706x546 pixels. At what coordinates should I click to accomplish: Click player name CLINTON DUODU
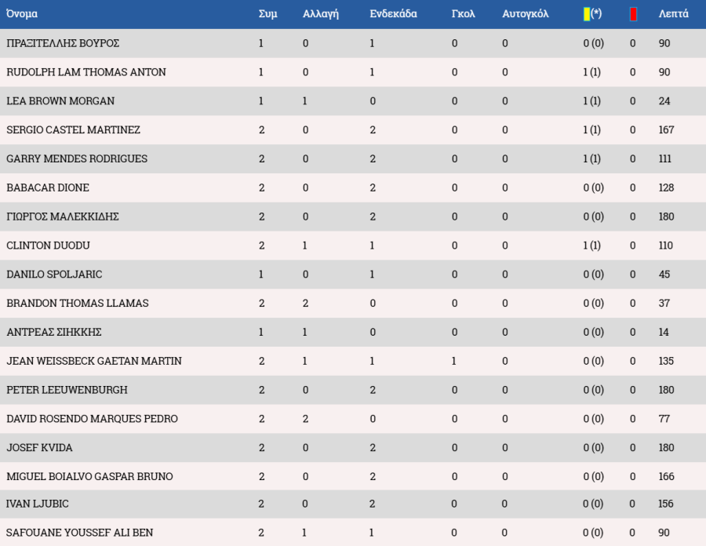pos(48,246)
